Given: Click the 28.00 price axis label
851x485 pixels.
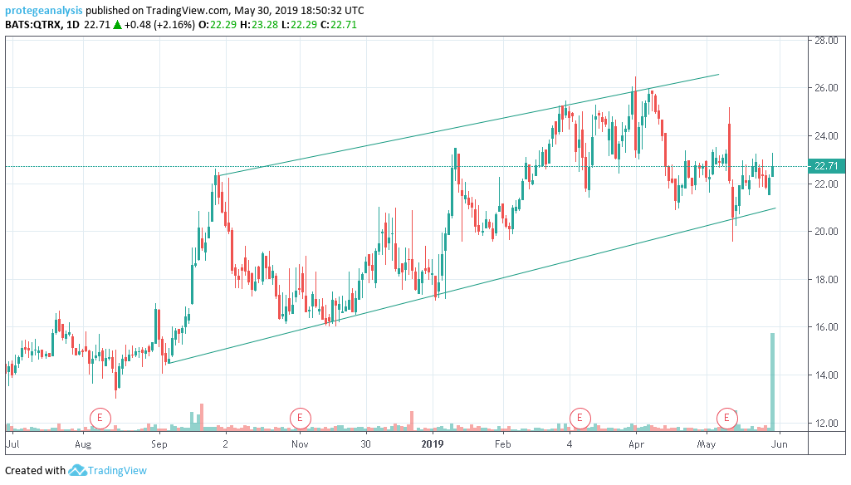Looking at the screenshot, I should 826,40.
